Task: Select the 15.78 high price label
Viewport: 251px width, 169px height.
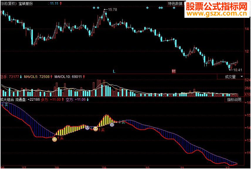Action: point(112,10)
